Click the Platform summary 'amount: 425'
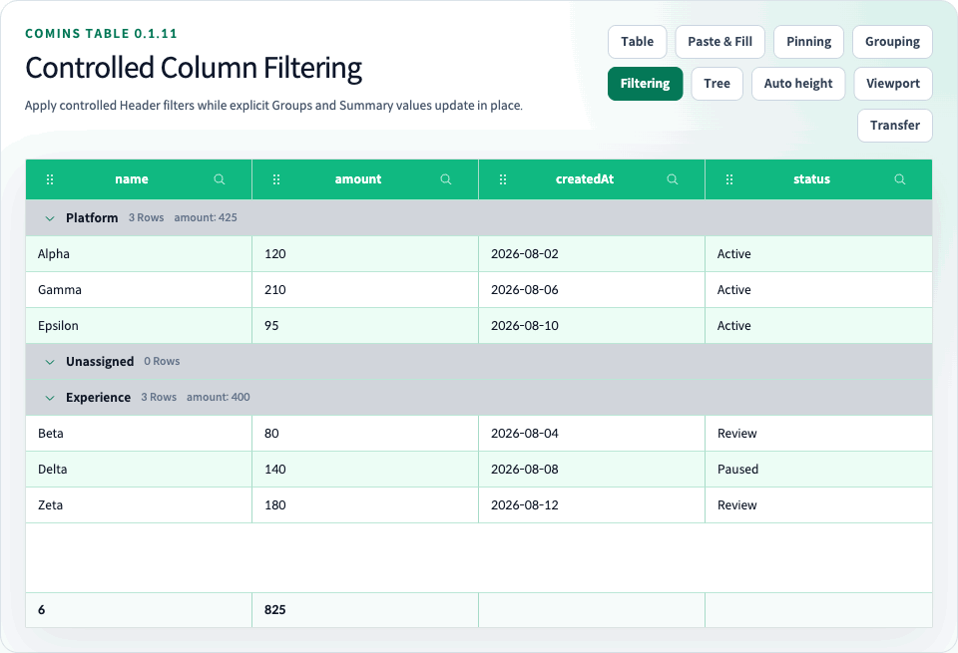The height and width of the screenshot is (653, 958). pyautogui.click(x=206, y=218)
